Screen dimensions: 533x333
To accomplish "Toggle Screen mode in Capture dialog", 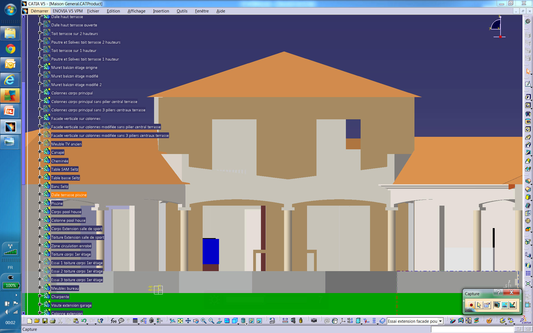I will 497,305.
